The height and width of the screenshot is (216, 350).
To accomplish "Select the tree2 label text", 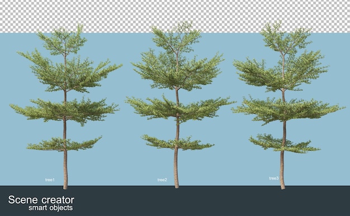I will point(162,180).
